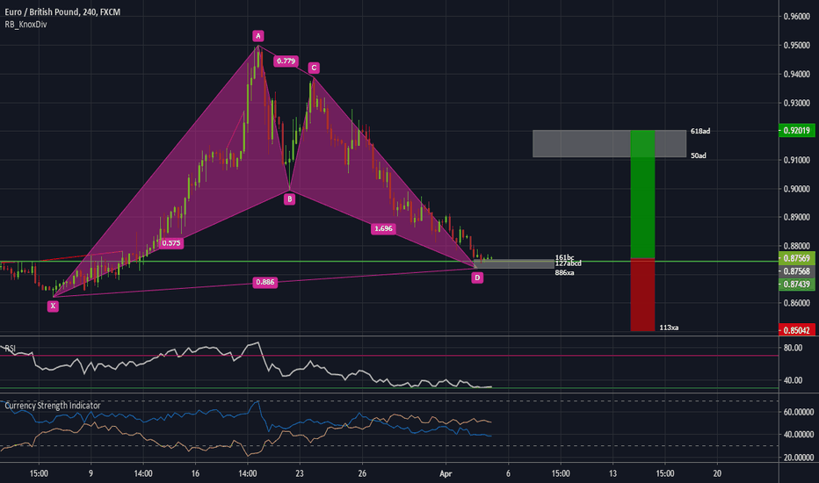Screen dimensions: 819x483
Task: Click the 23 date on time axis
Action: [300, 473]
